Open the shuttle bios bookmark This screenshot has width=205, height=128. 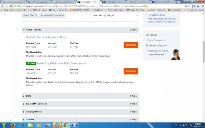click(97, 10)
